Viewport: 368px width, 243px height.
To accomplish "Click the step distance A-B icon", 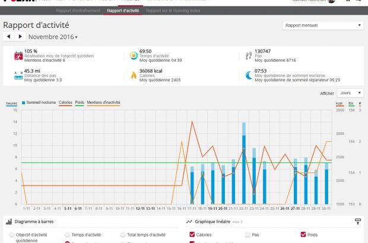I will (x=18, y=75).
